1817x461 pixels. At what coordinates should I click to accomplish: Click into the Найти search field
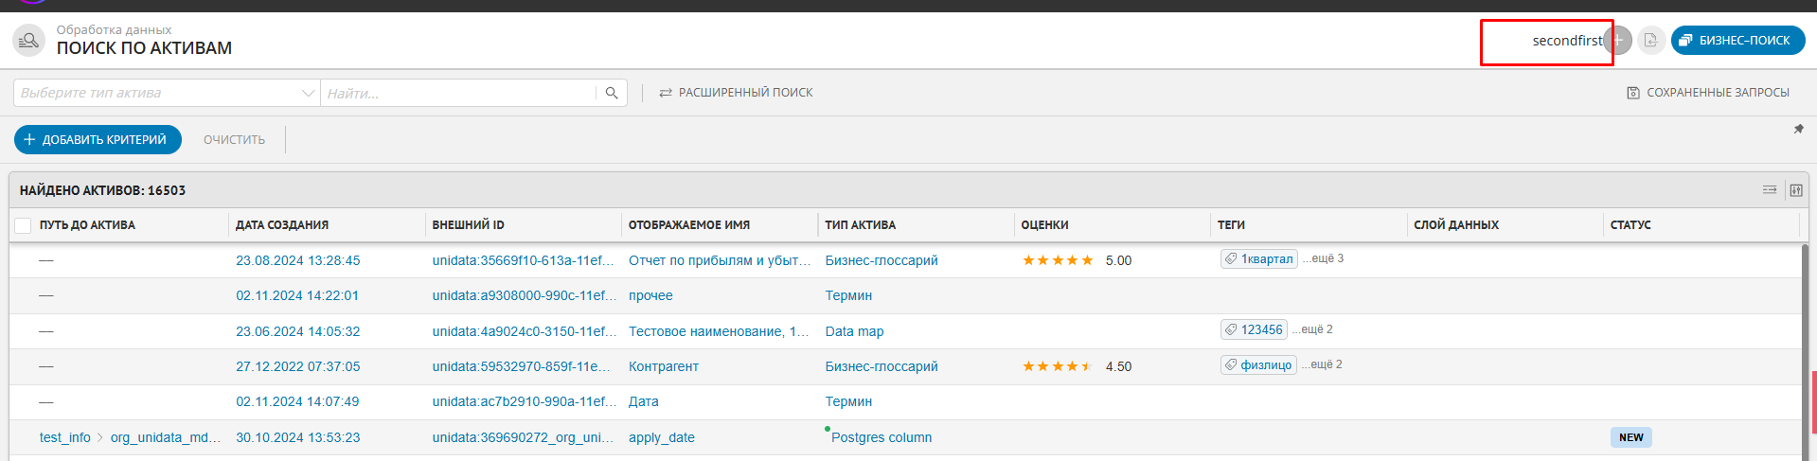point(459,93)
